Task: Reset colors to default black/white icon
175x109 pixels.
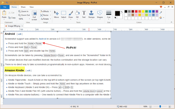Action: click(x=115, y=18)
